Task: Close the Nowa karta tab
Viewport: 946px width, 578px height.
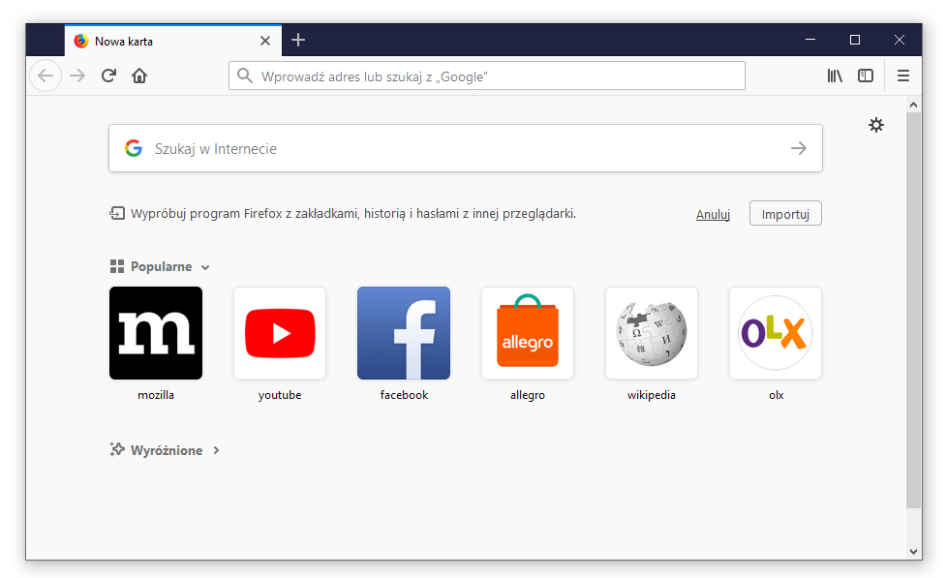Action: tap(265, 41)
